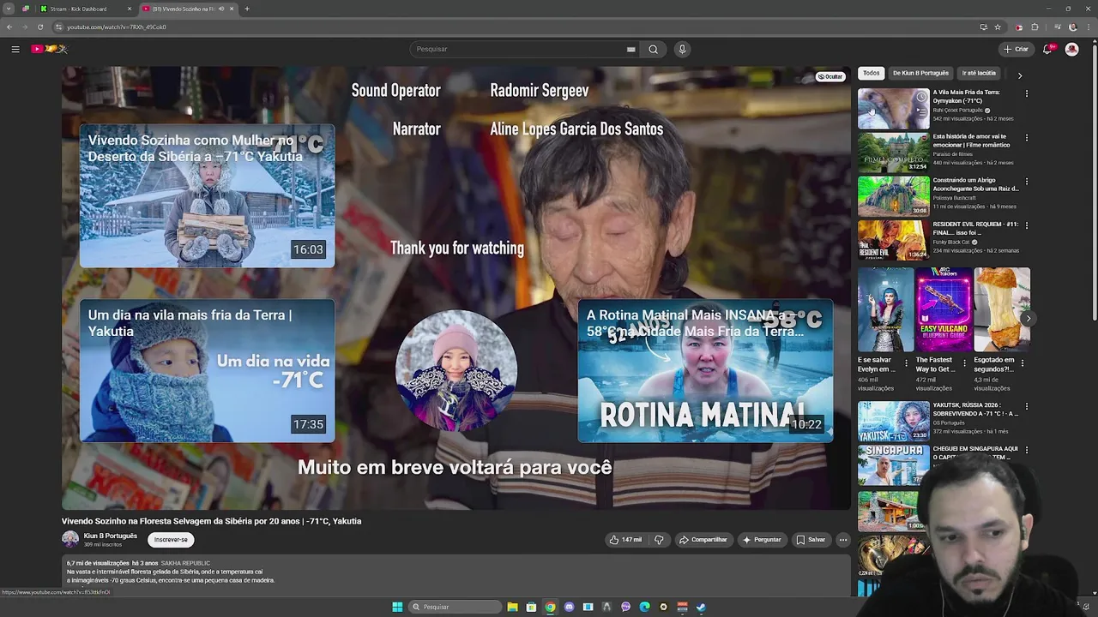The image size is (1098, 617).
Task: Click Inscrever-se to subscribe to channel
Action: pos(171,539)
